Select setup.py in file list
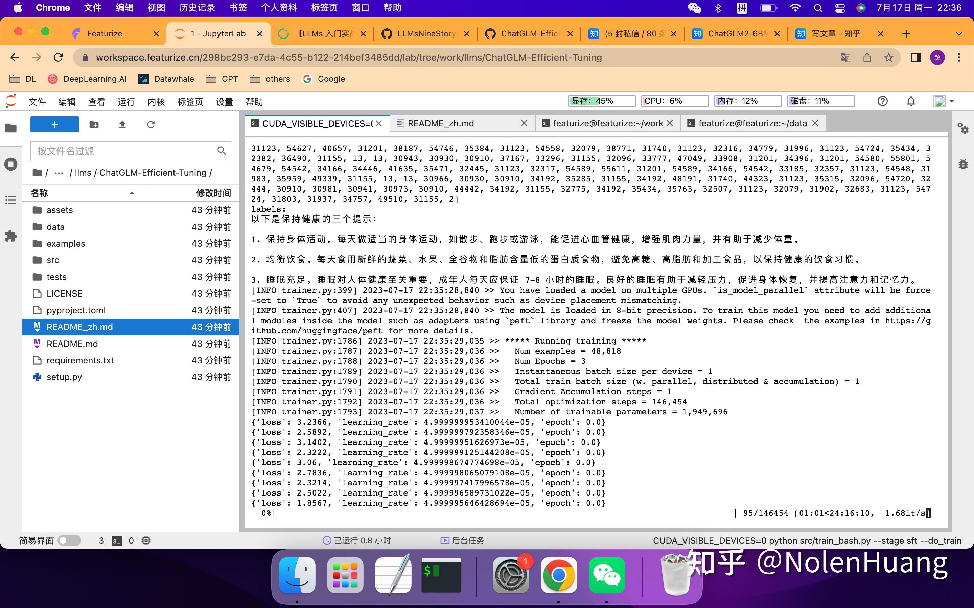This screenshot has width=974, height=608. point(131,377)
